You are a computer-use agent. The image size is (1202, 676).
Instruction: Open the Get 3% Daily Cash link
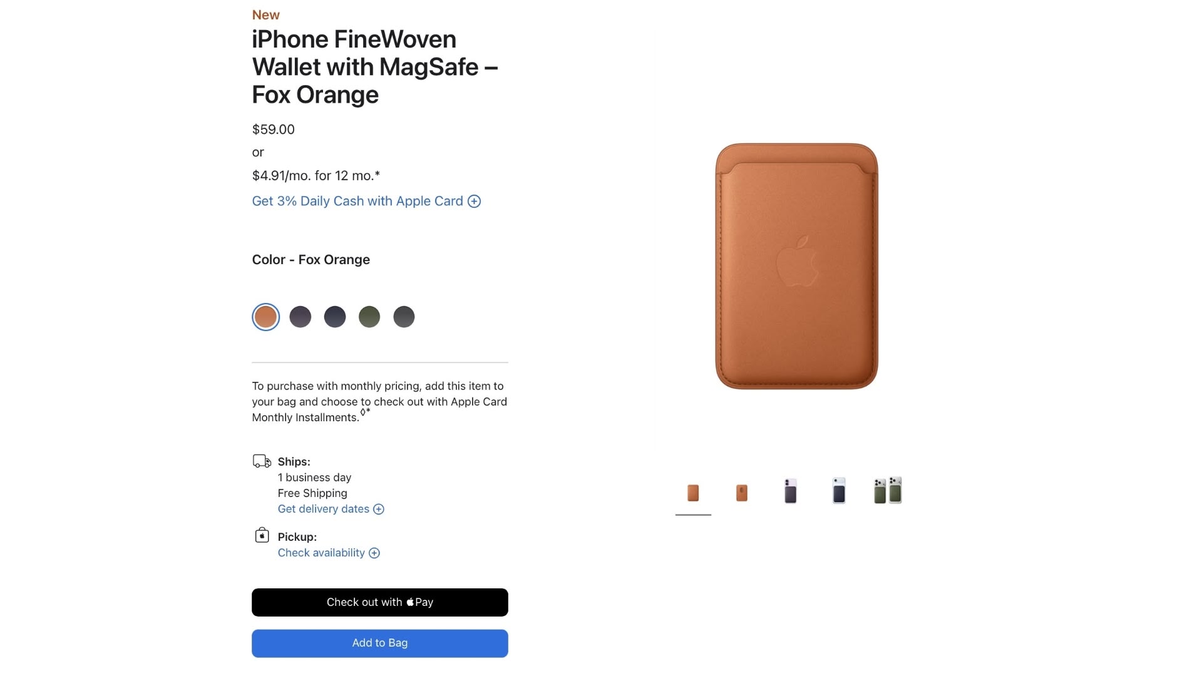357,202
